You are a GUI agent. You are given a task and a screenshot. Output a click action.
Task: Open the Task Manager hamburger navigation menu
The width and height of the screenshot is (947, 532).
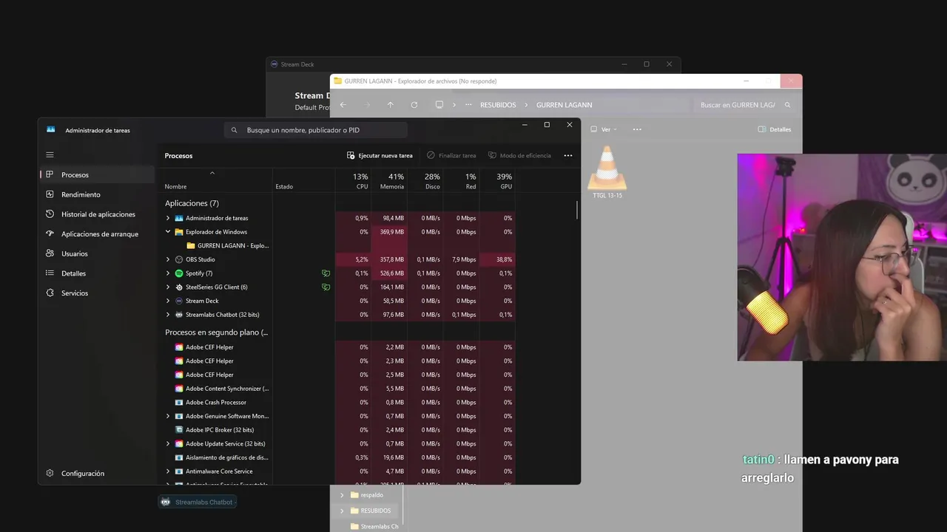coord(50,155)
